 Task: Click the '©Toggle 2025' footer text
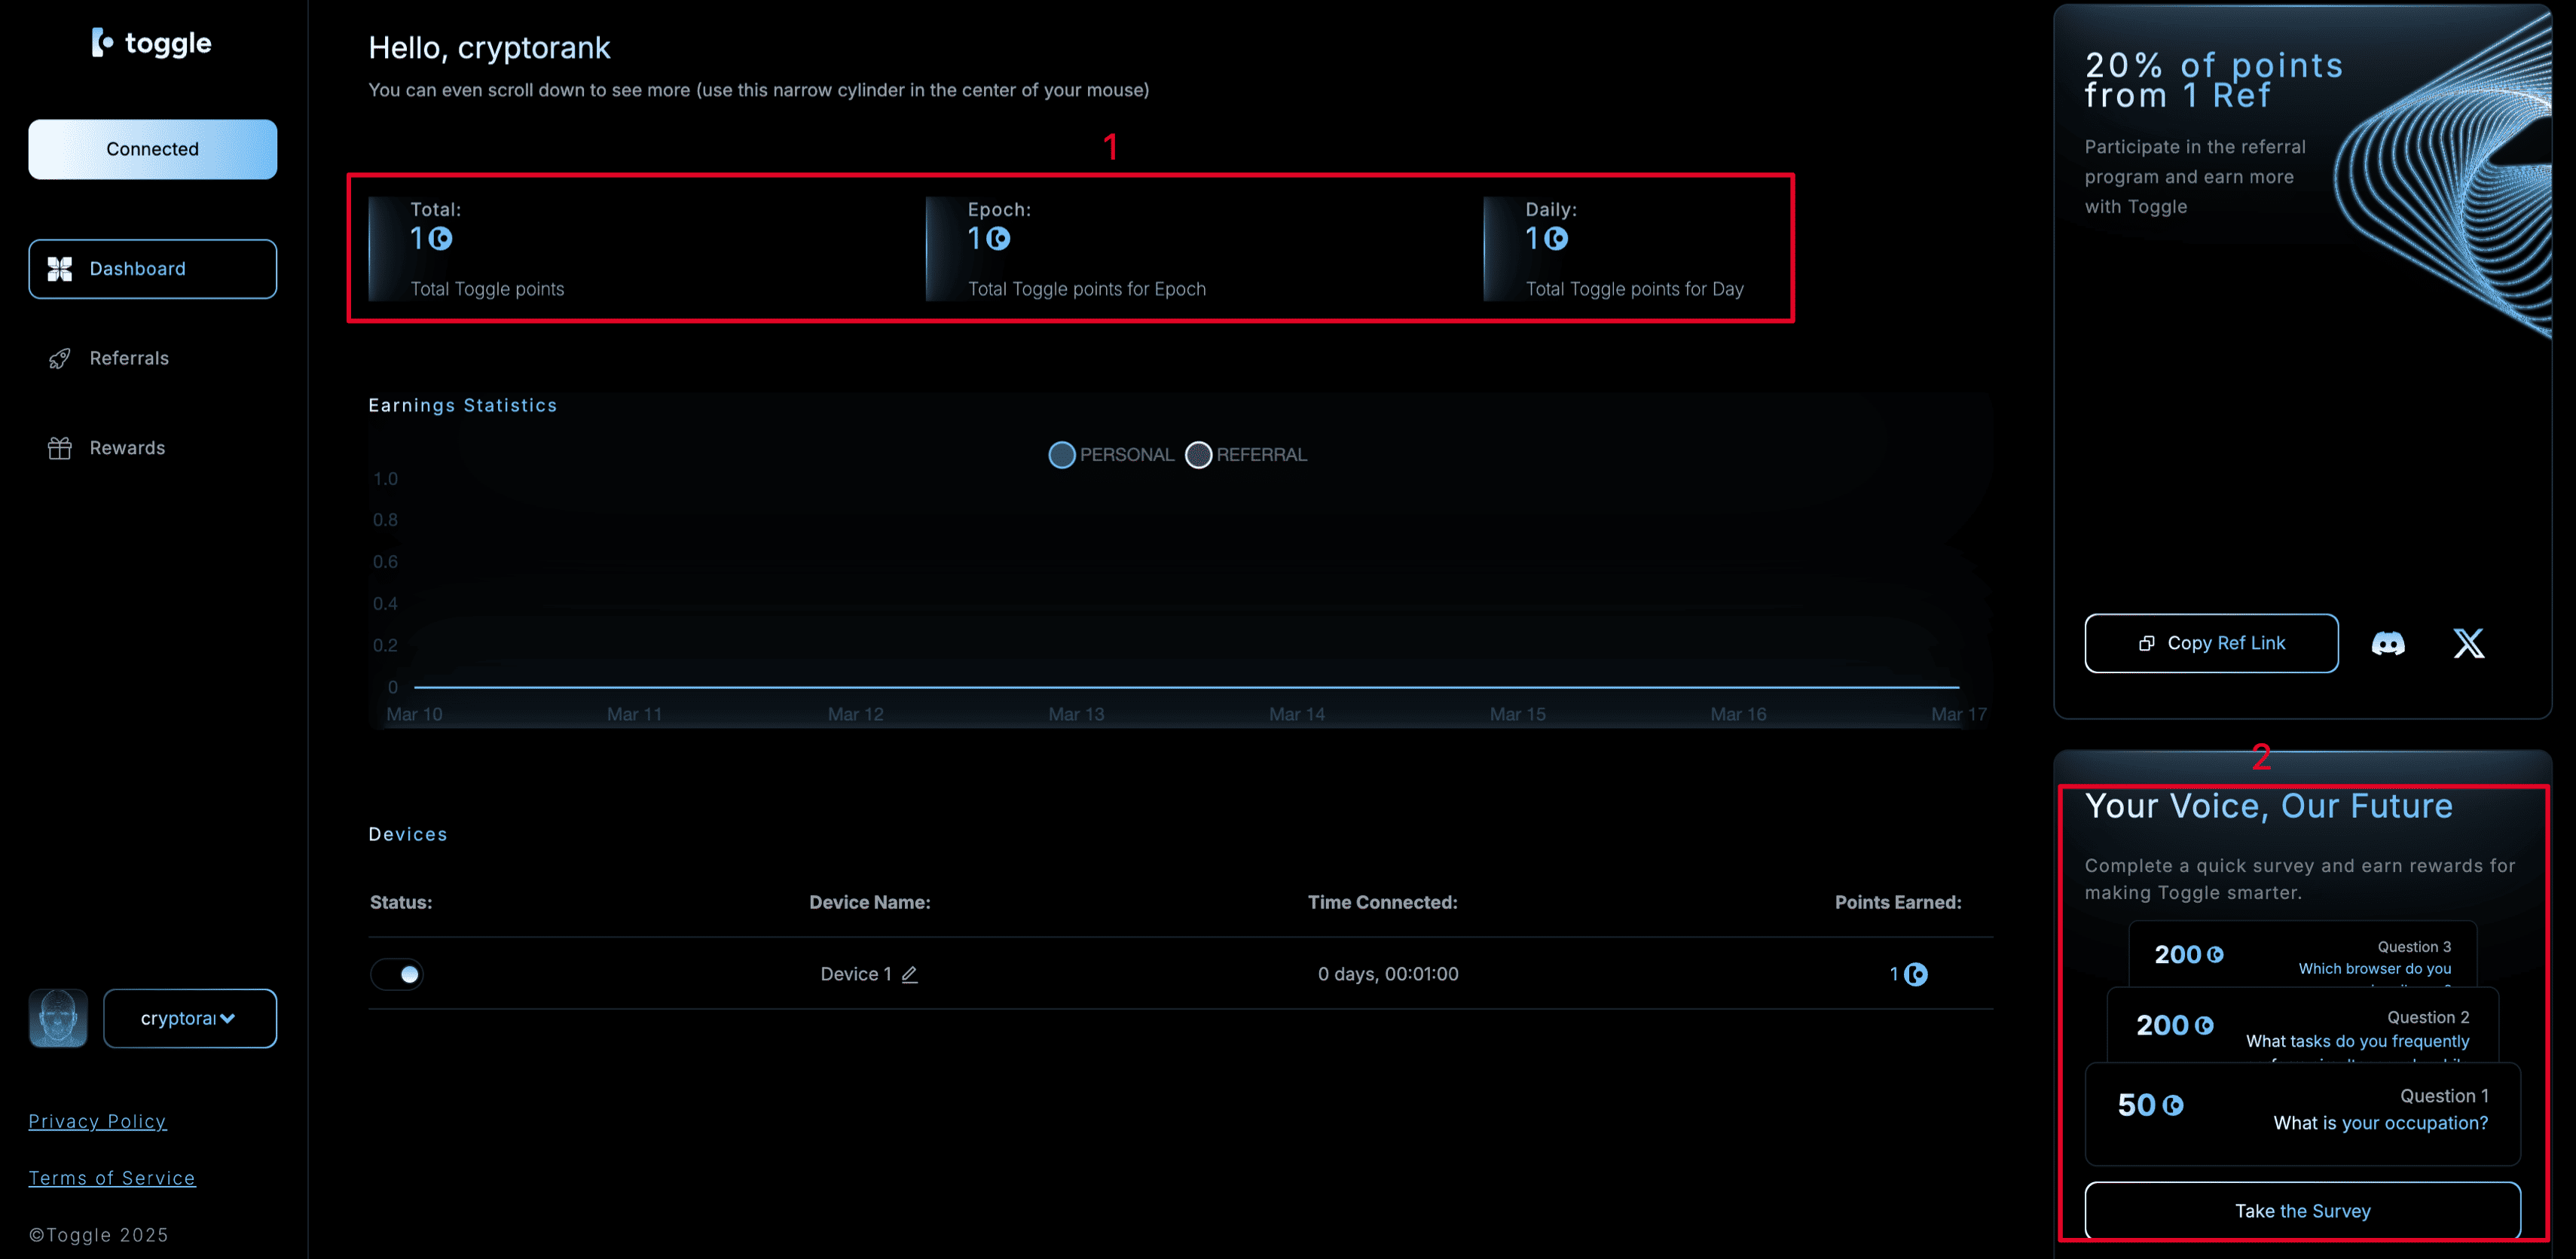click(98, 1235)
